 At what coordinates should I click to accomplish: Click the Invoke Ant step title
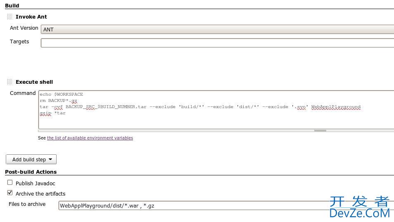coord(31,17)
